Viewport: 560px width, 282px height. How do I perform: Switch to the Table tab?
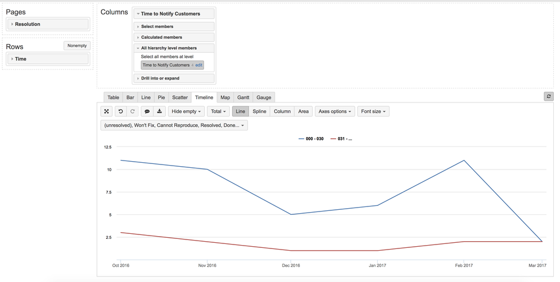point(113,97)
